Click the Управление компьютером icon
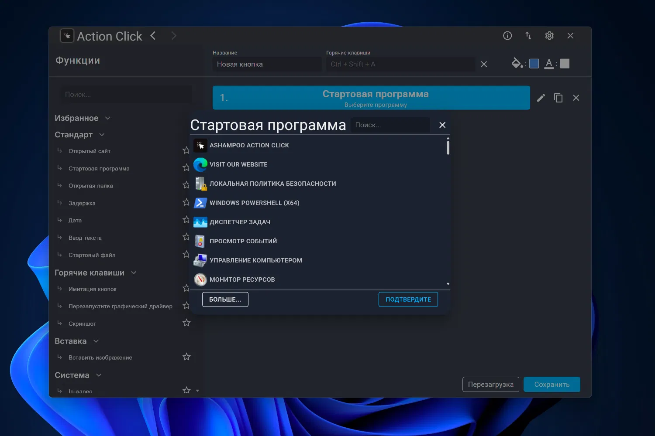This screenshot has height=436, width=655. click(200, 261)
